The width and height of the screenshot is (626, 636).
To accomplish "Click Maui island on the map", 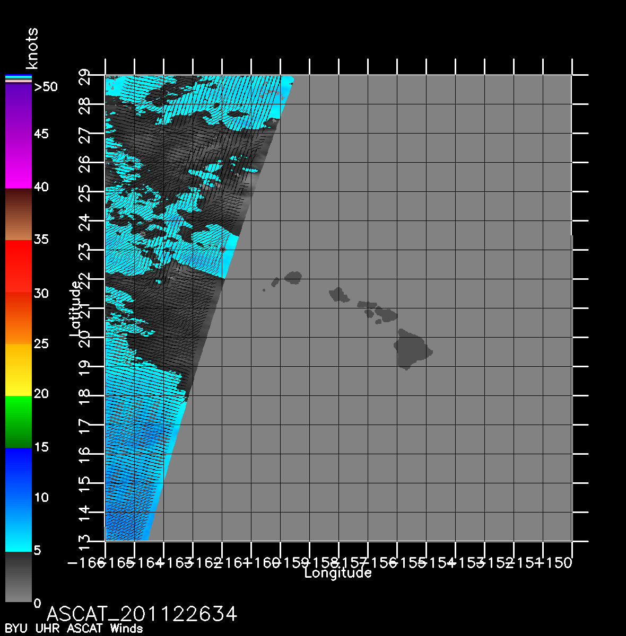I will 386,314.
